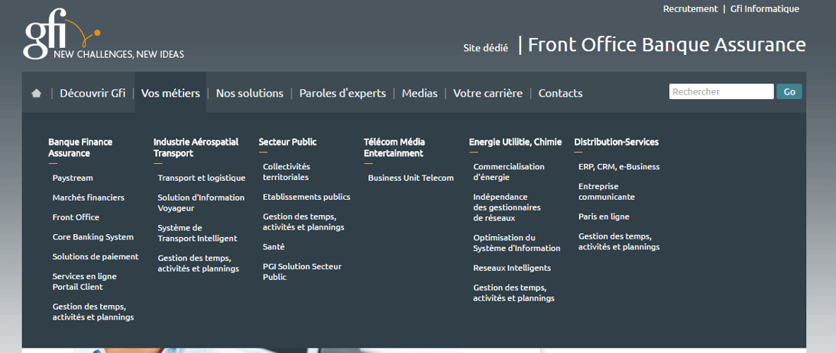
Task: Open the Collectivités territoriales link
Action: (x=287, y=172)
